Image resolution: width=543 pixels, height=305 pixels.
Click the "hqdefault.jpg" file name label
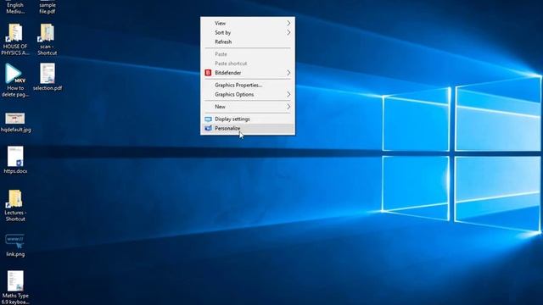pos(16,130)
